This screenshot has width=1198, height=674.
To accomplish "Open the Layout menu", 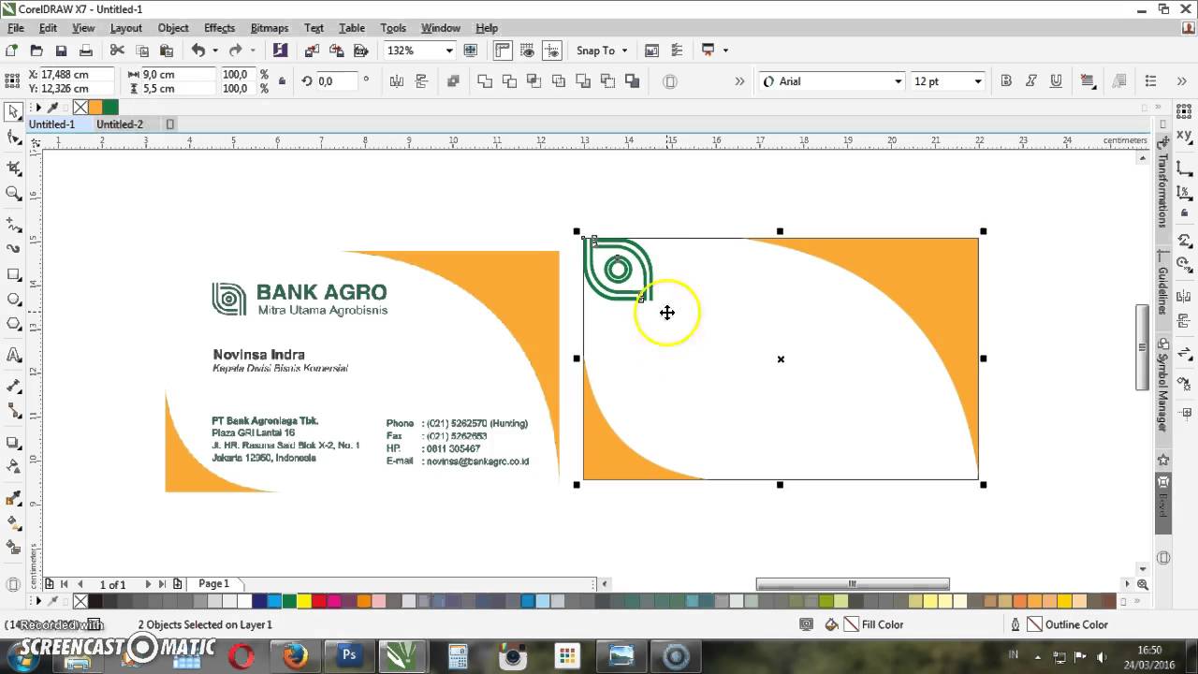I will tap(125, 28).
